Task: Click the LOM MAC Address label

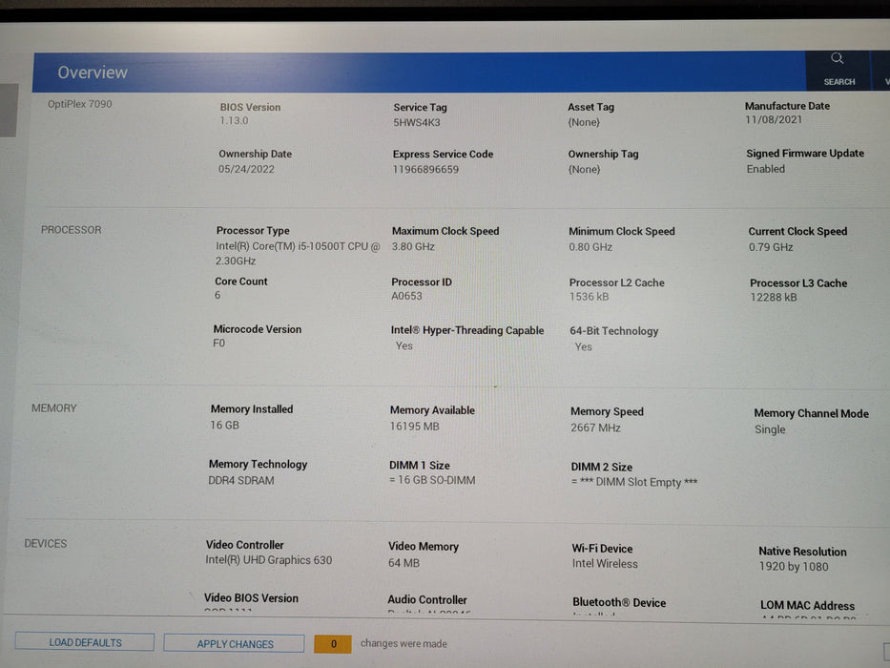Action: pyautogui.click(x=807, y=606)
